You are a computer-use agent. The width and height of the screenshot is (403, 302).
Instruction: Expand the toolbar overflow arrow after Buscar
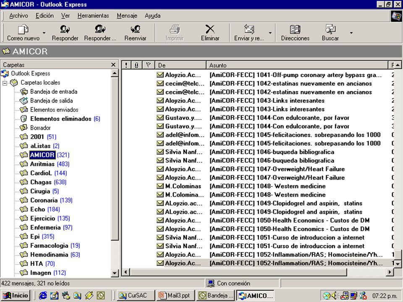[x=351, y=33]
